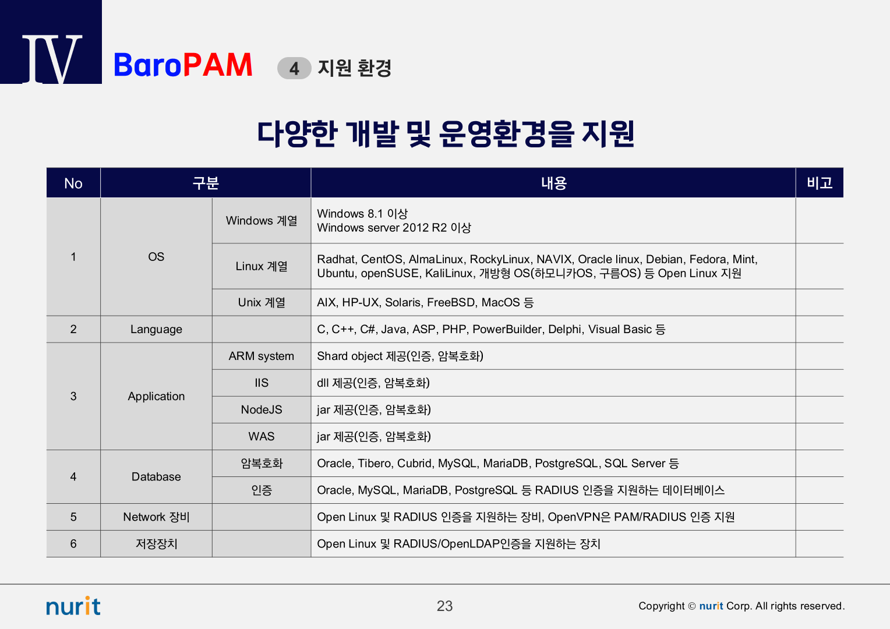
Task: Click the 'Open Linux 및 RADIUS 인증을 지원하는 장비' cell
Action: (553, 517)
